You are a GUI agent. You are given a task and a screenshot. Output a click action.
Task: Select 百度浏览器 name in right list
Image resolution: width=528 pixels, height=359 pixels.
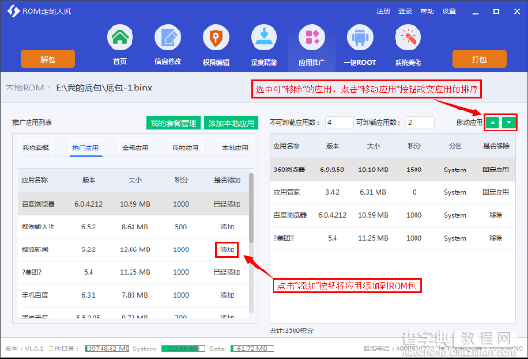[291, 215]
